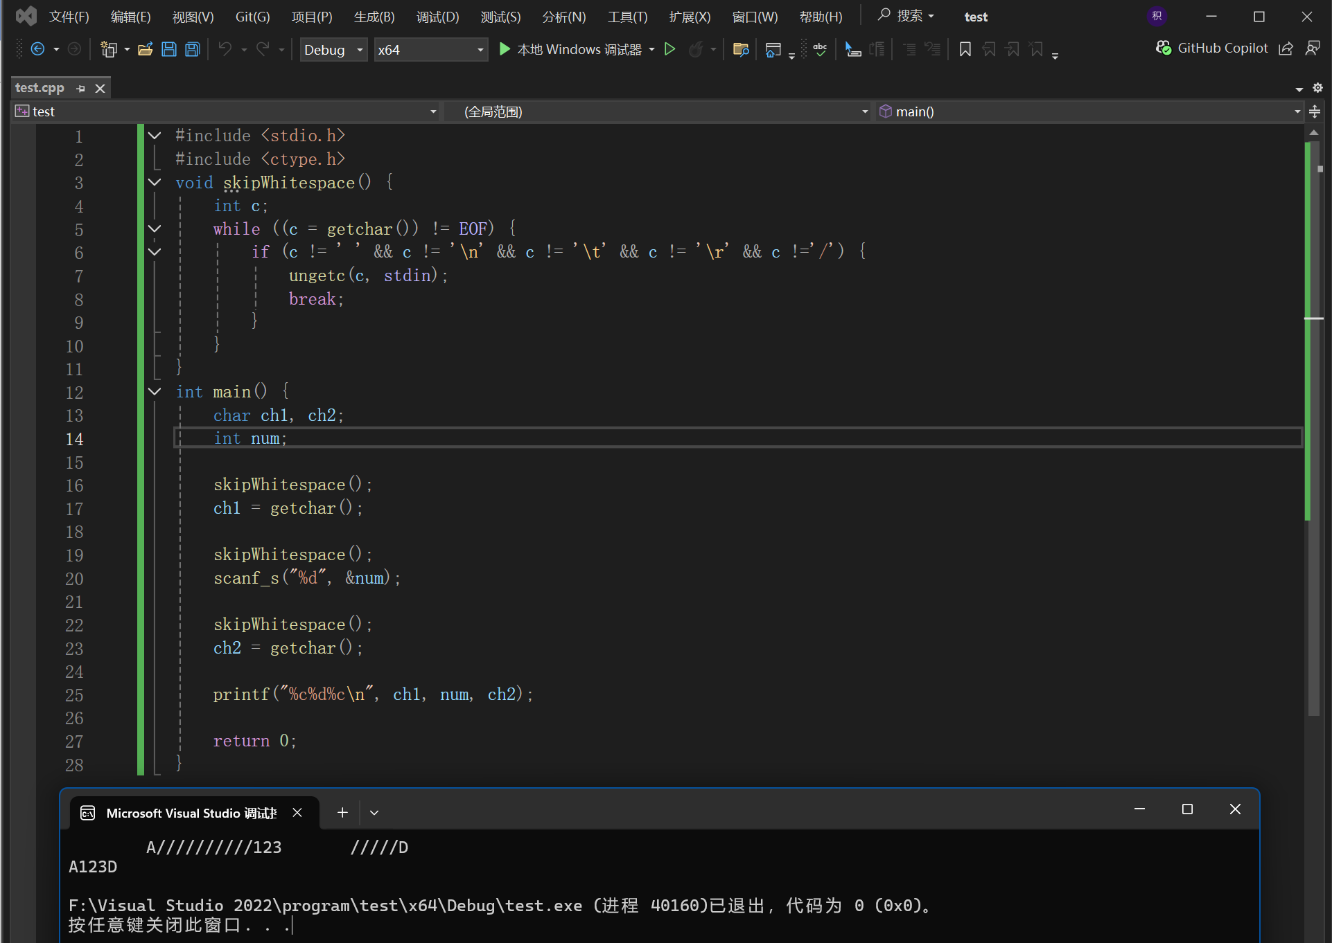Click the Save All toolbar icon
This screenshot has width=1332, height=943.
193,49
